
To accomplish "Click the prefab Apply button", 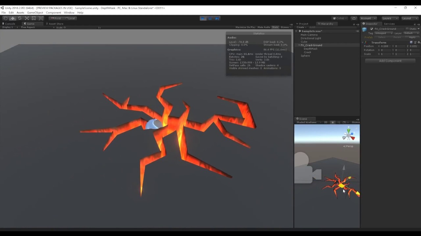I will [412, 37].
